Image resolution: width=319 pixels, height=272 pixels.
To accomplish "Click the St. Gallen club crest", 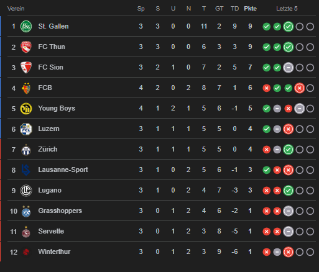I will coord(26,27).
